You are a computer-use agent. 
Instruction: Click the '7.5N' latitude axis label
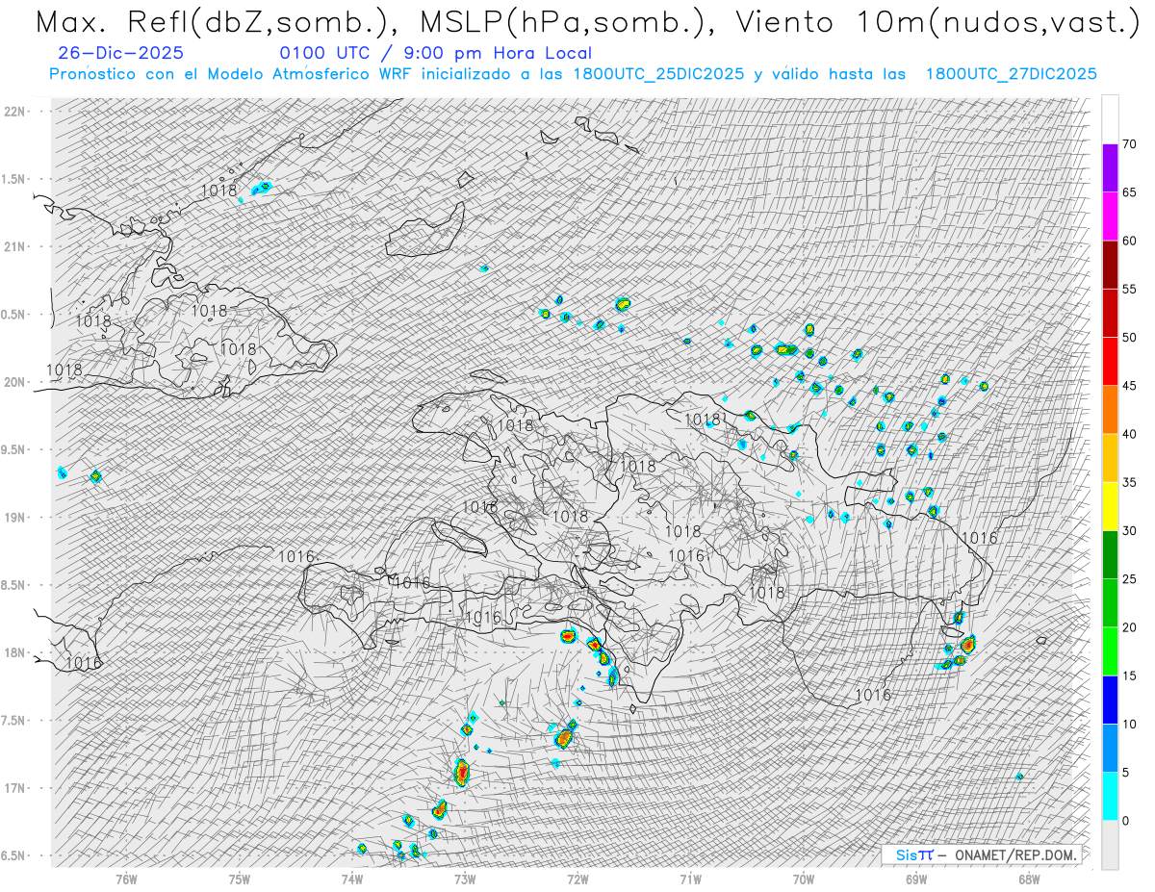coord(14,721)
